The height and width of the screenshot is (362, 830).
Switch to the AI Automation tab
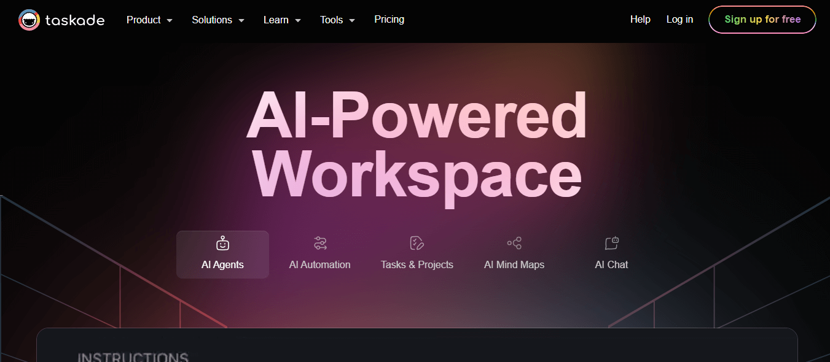[320, 255]
